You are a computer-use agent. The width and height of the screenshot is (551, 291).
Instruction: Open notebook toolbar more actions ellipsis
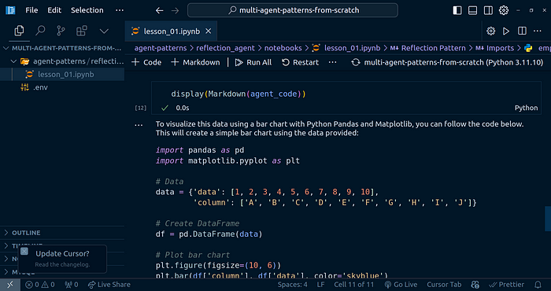pos(332,62)
